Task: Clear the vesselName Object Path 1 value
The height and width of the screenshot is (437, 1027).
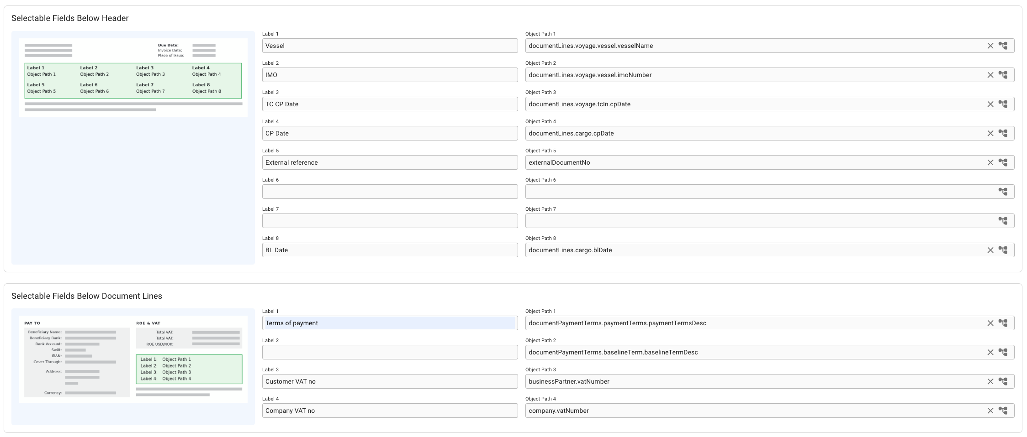Action: pos(990,46)
